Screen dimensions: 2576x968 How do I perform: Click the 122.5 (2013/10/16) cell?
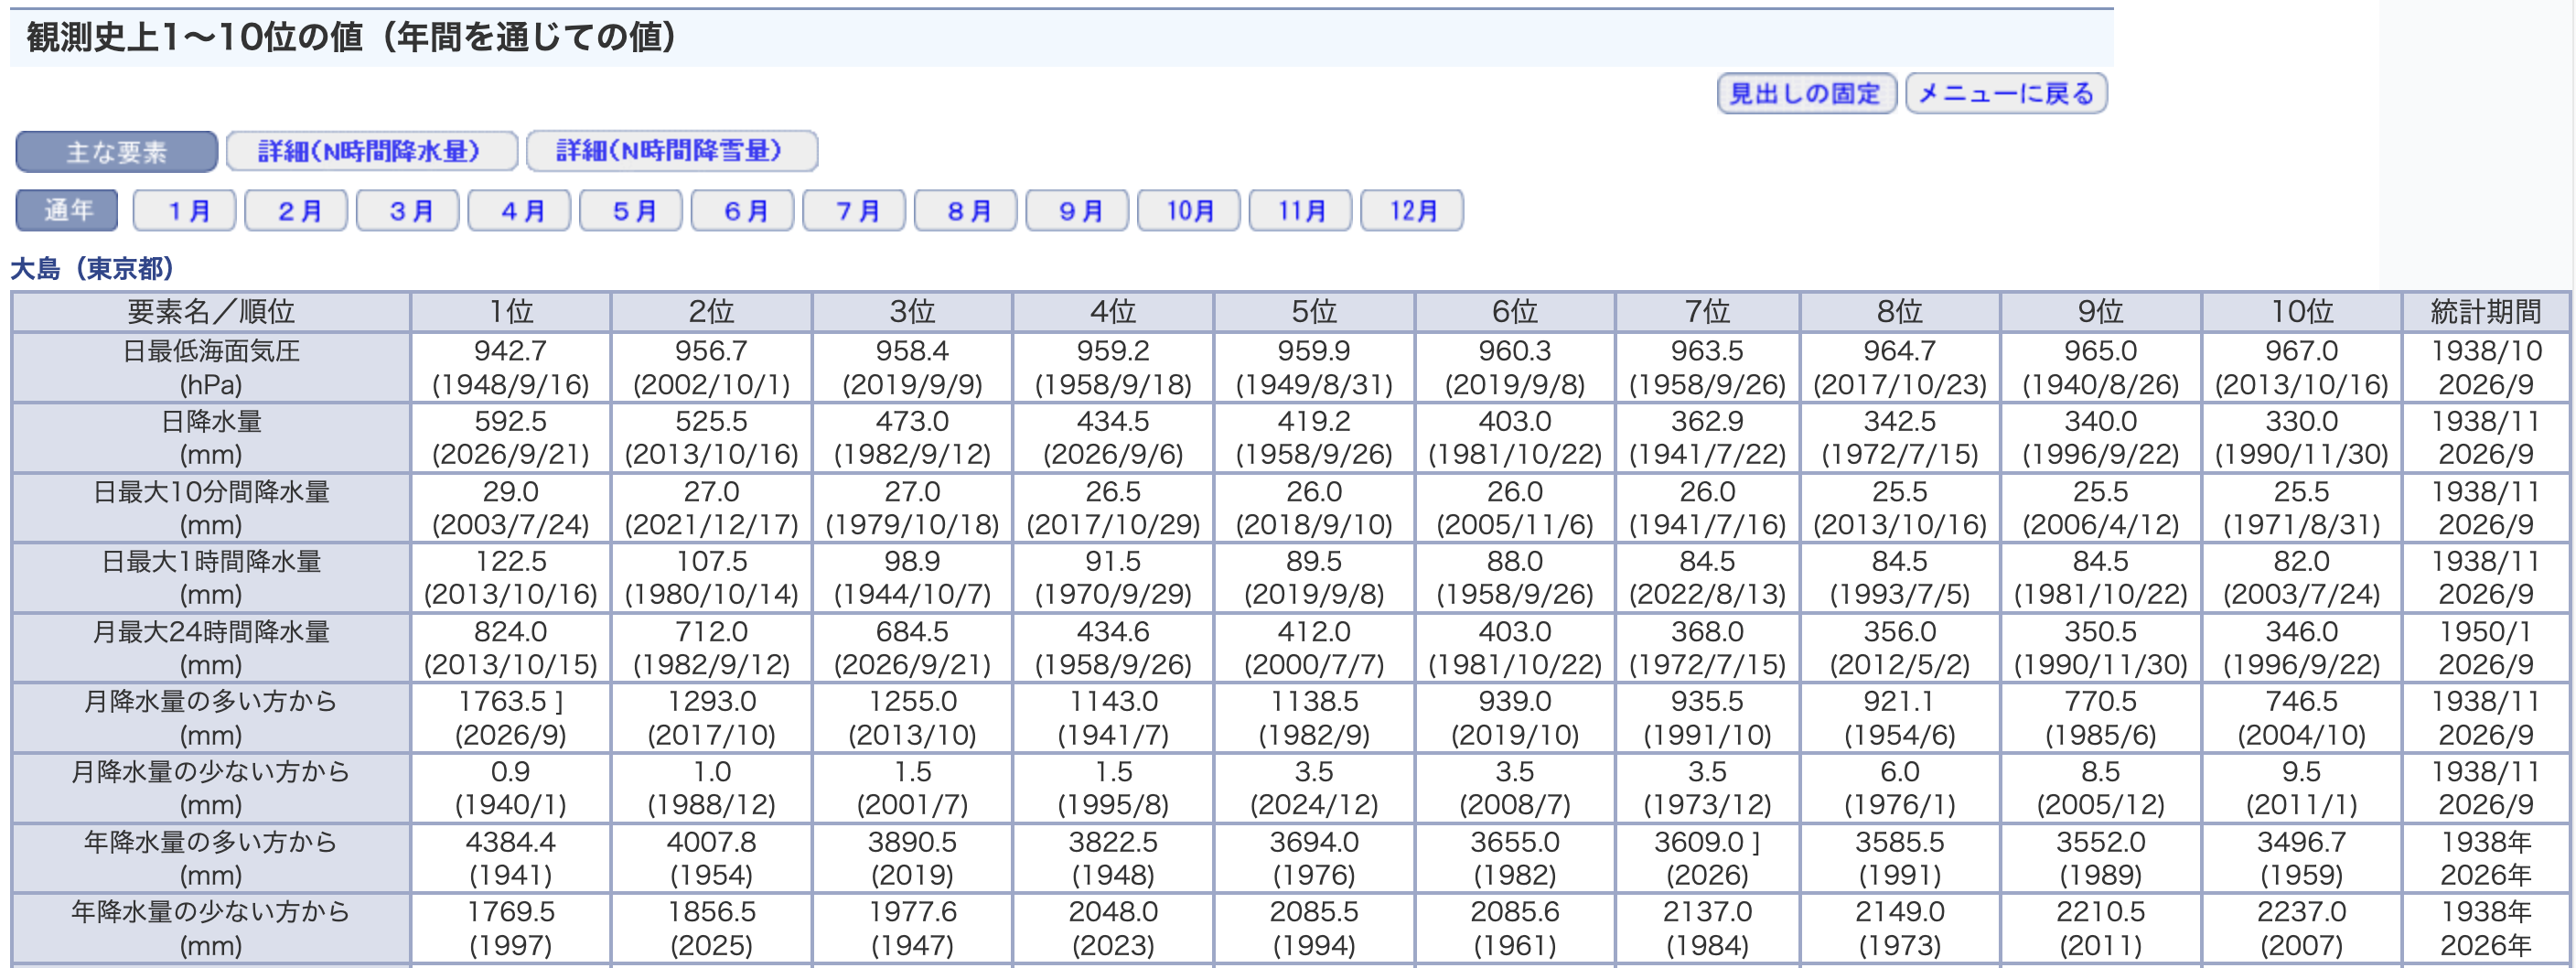tap(511, 578)
